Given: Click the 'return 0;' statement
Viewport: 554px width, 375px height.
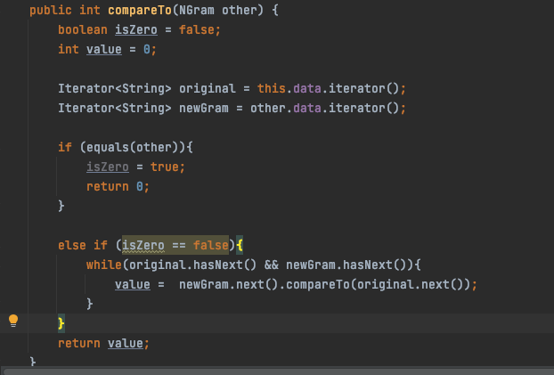Looking at the screenshot, I should coord(118,186).
